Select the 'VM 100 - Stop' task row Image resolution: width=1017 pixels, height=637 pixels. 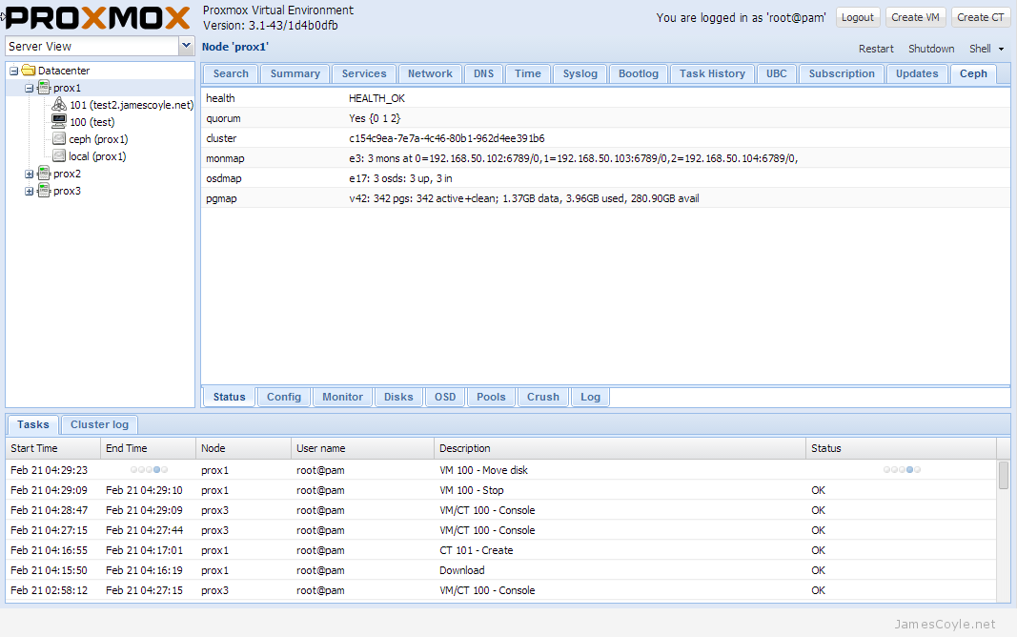[x=500, y=490]
